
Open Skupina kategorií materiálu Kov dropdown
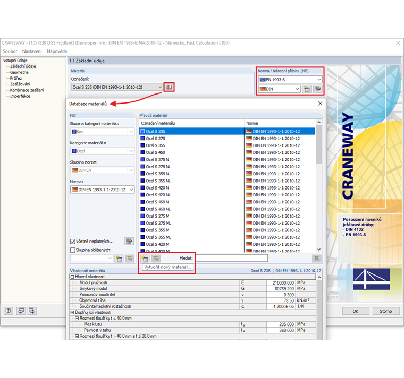(131, 132)
